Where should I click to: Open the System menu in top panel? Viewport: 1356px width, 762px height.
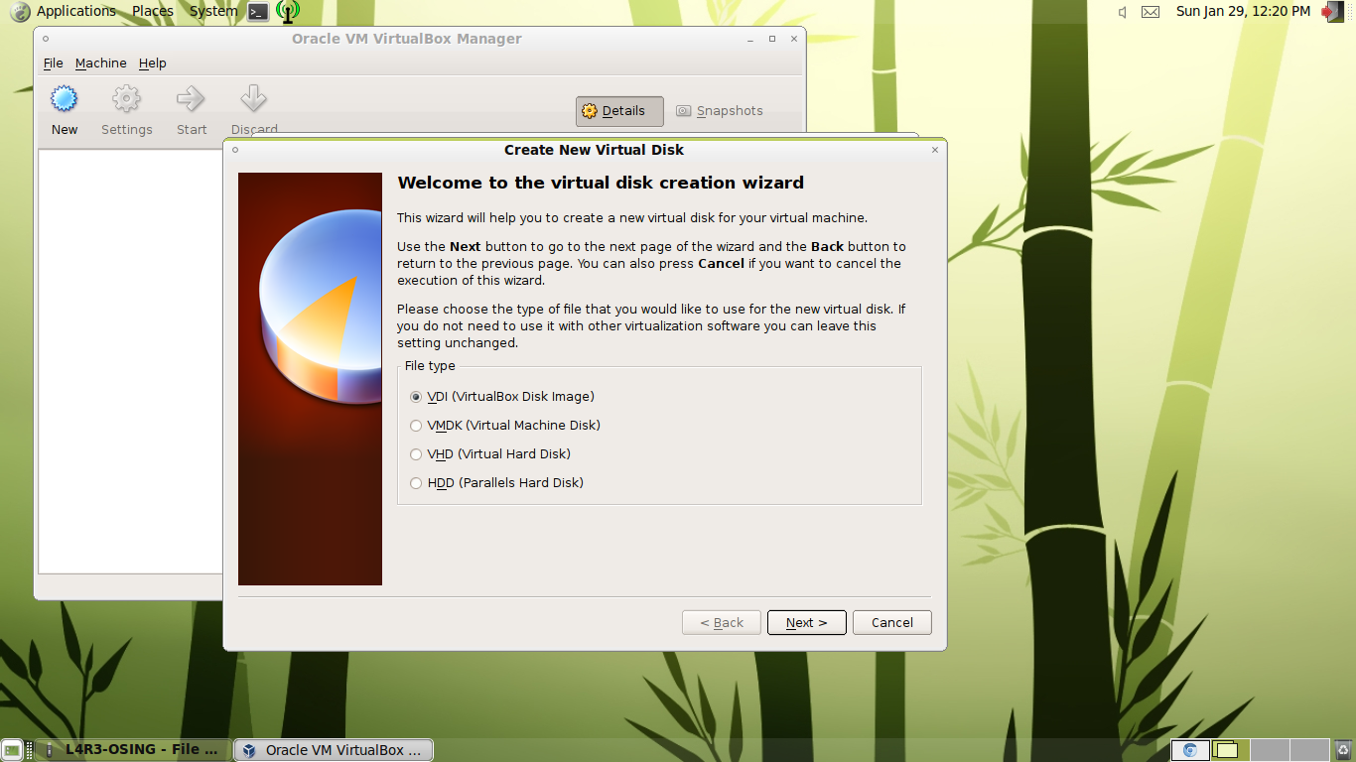coord(213,11)
